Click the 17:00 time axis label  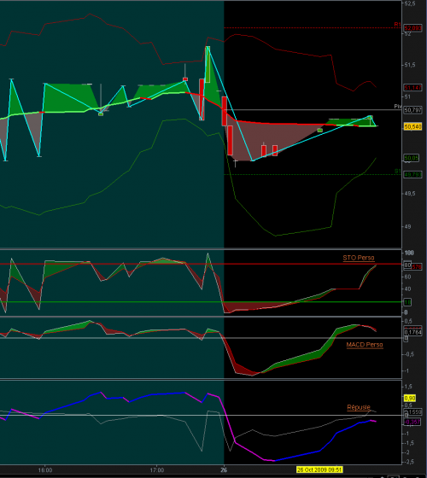click(x=157, y=470)
